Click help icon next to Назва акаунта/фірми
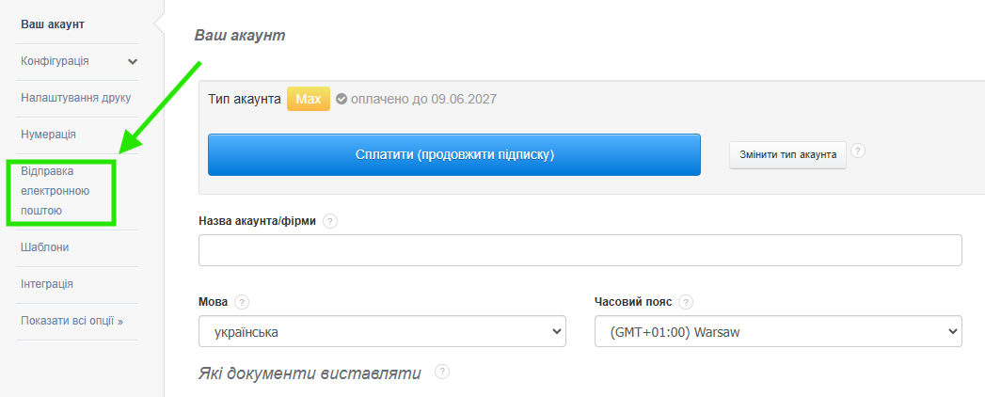 pyautogui.click(x=330, y=221)
